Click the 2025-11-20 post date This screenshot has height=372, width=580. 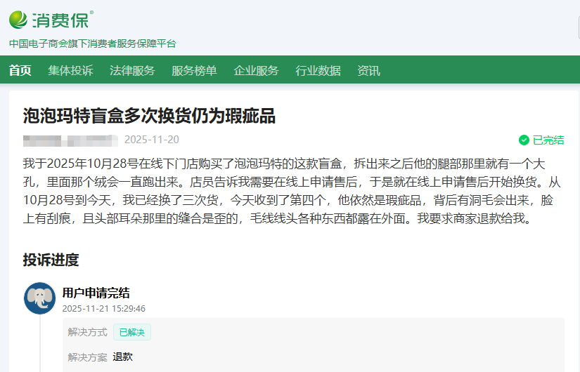coord(152,140)
